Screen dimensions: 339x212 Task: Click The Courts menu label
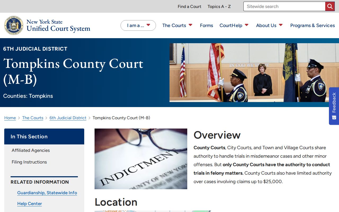[174, 25]
